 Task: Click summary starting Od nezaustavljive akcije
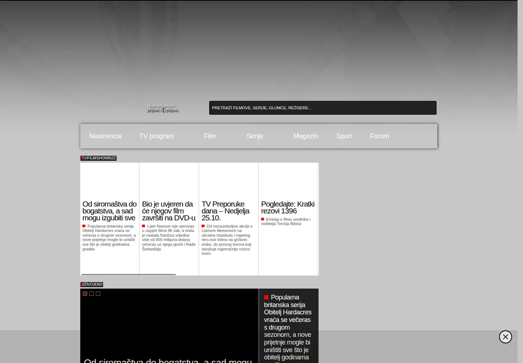[227, 240]
